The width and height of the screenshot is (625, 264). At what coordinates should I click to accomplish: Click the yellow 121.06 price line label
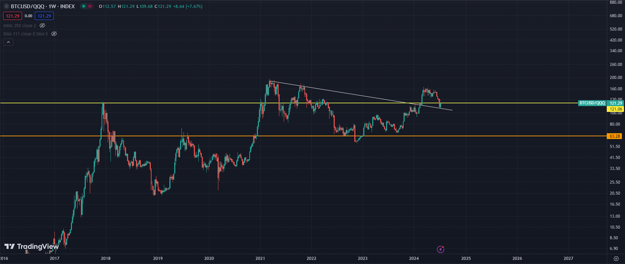[x=616, y=109]
